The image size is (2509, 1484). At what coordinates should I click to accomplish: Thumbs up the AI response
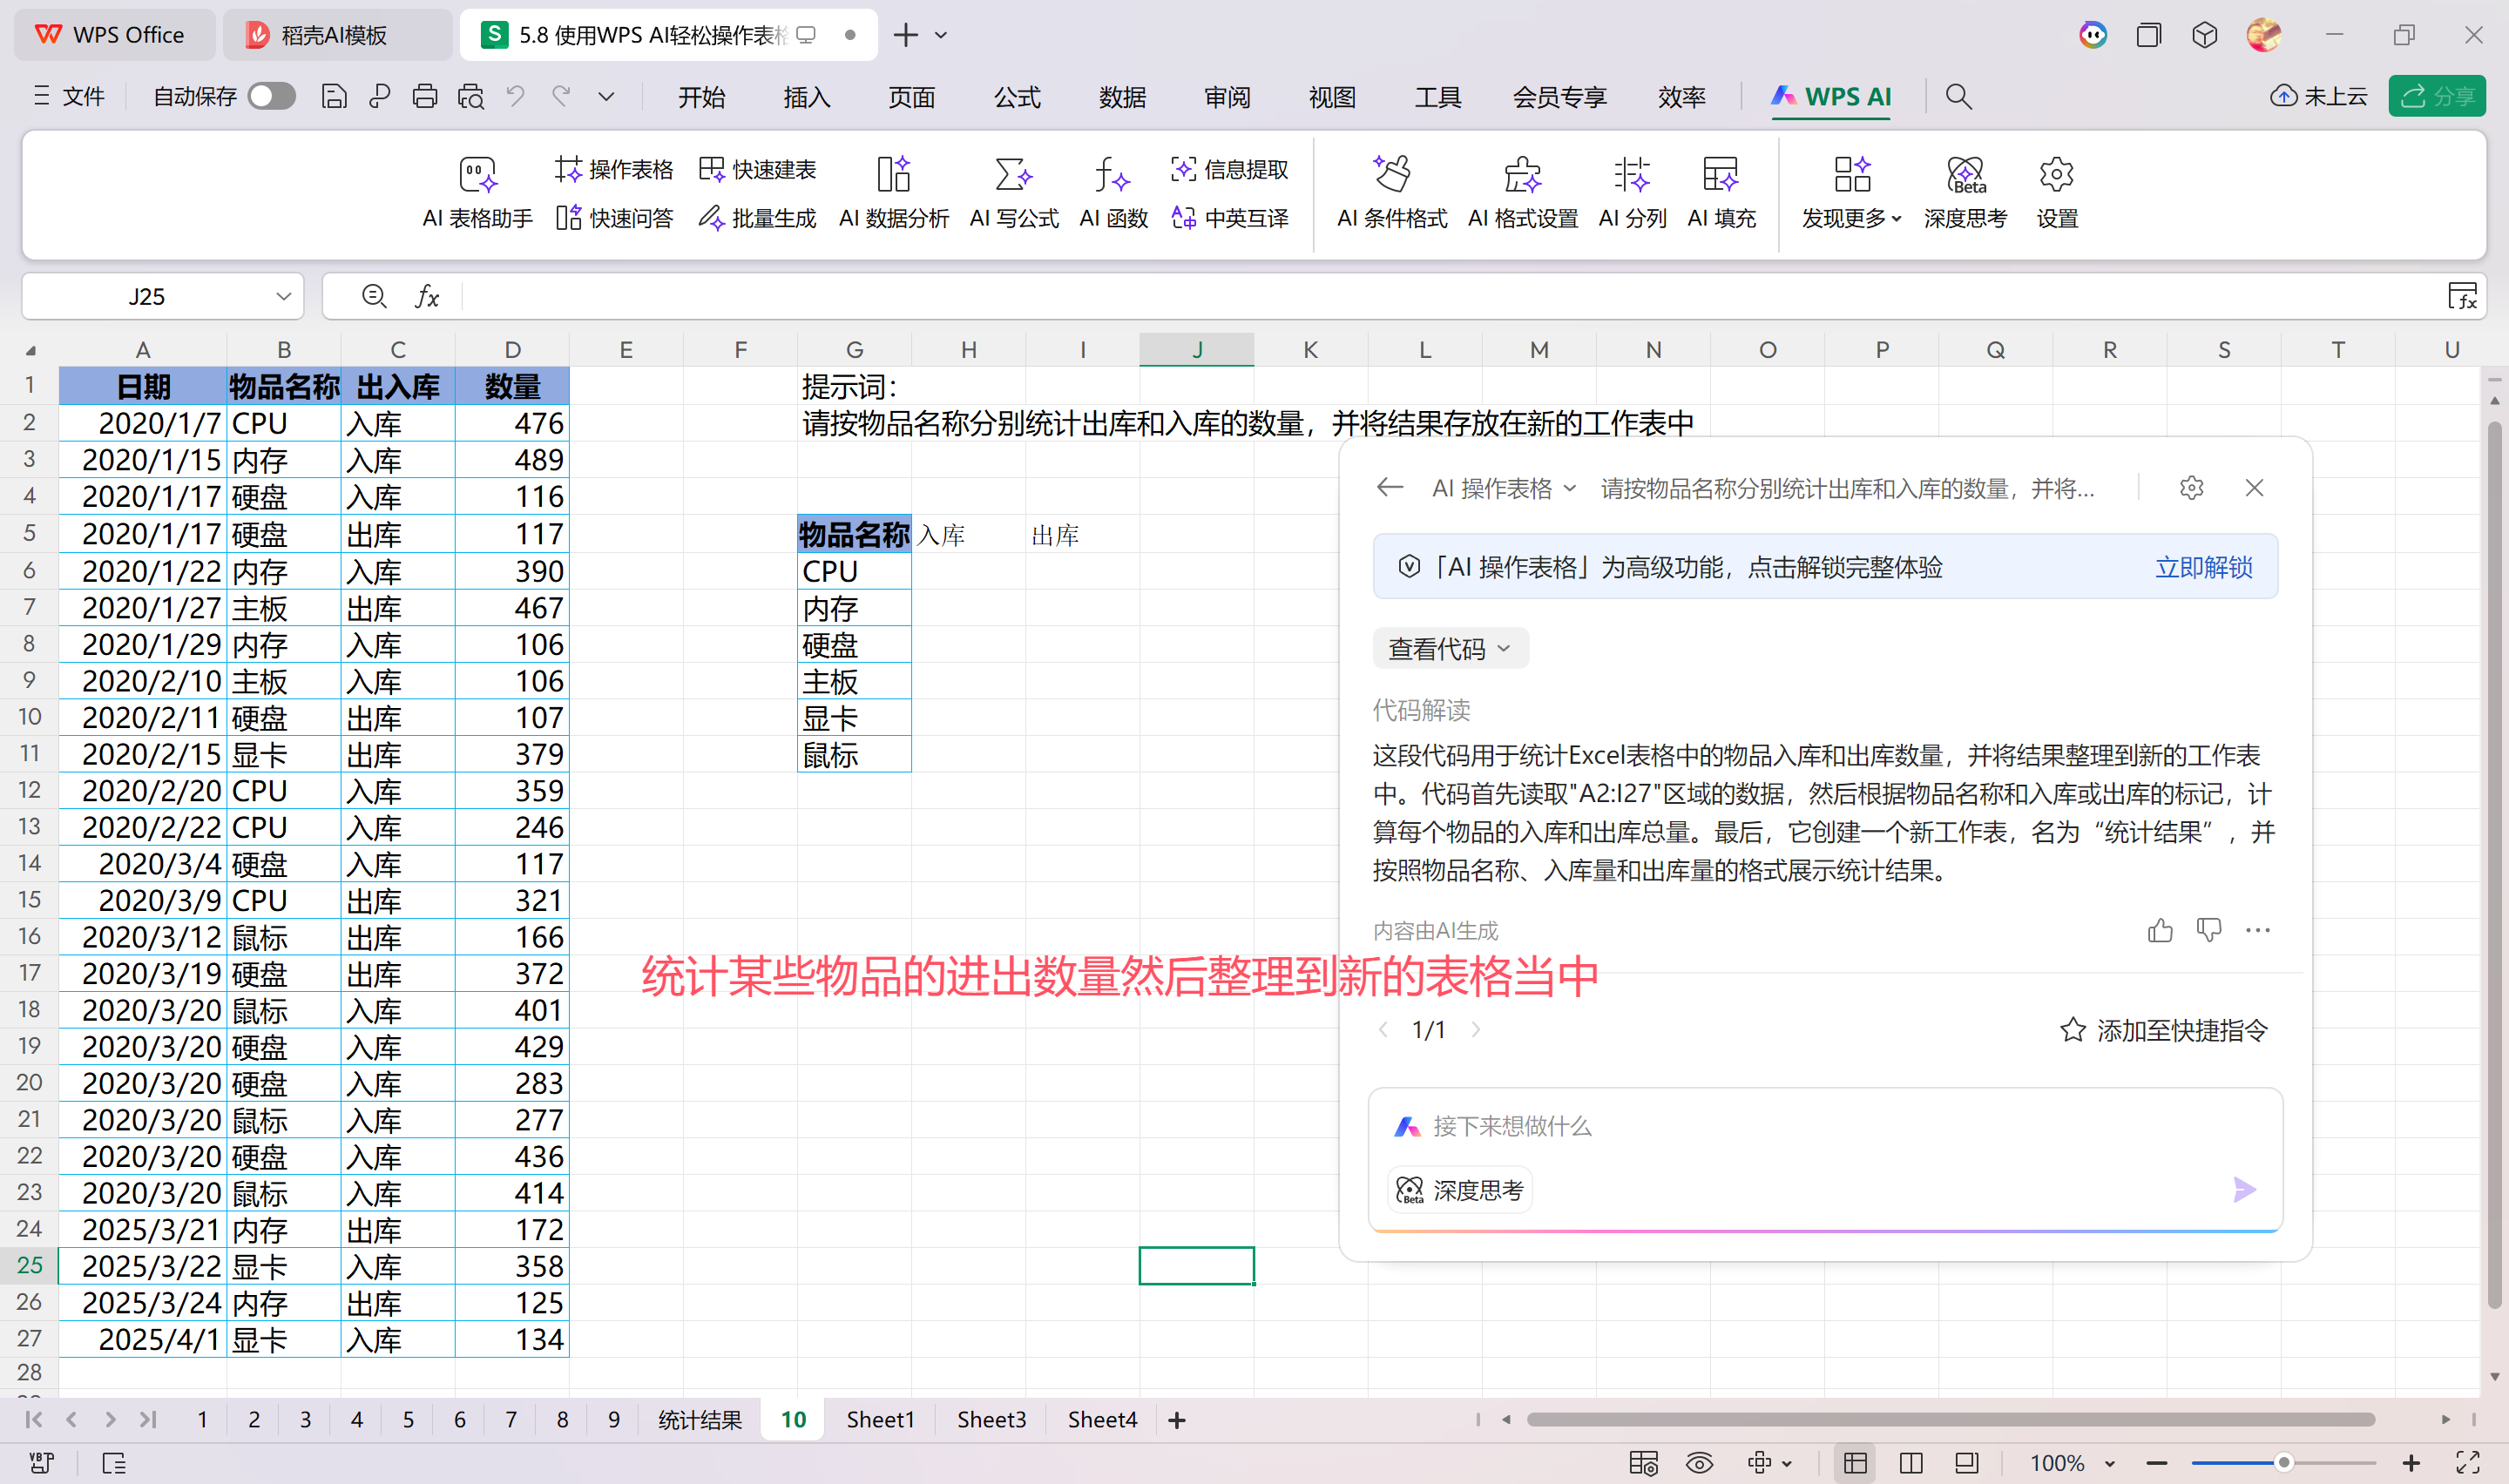tap(2160, 930)
